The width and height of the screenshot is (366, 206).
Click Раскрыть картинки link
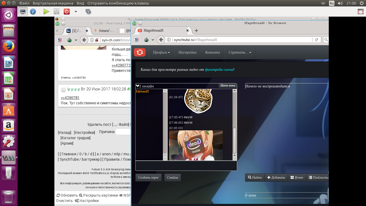click(x=98, y=195)
